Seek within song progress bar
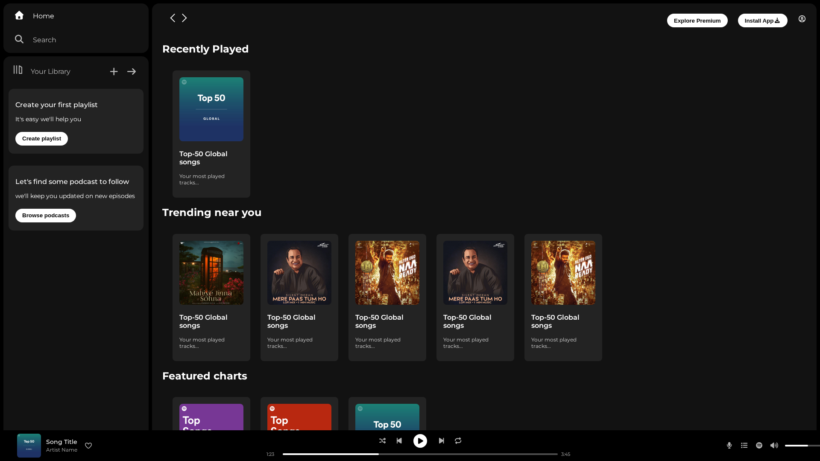The height and width of the screenshot is (461, 820). [x=420, y=454]
